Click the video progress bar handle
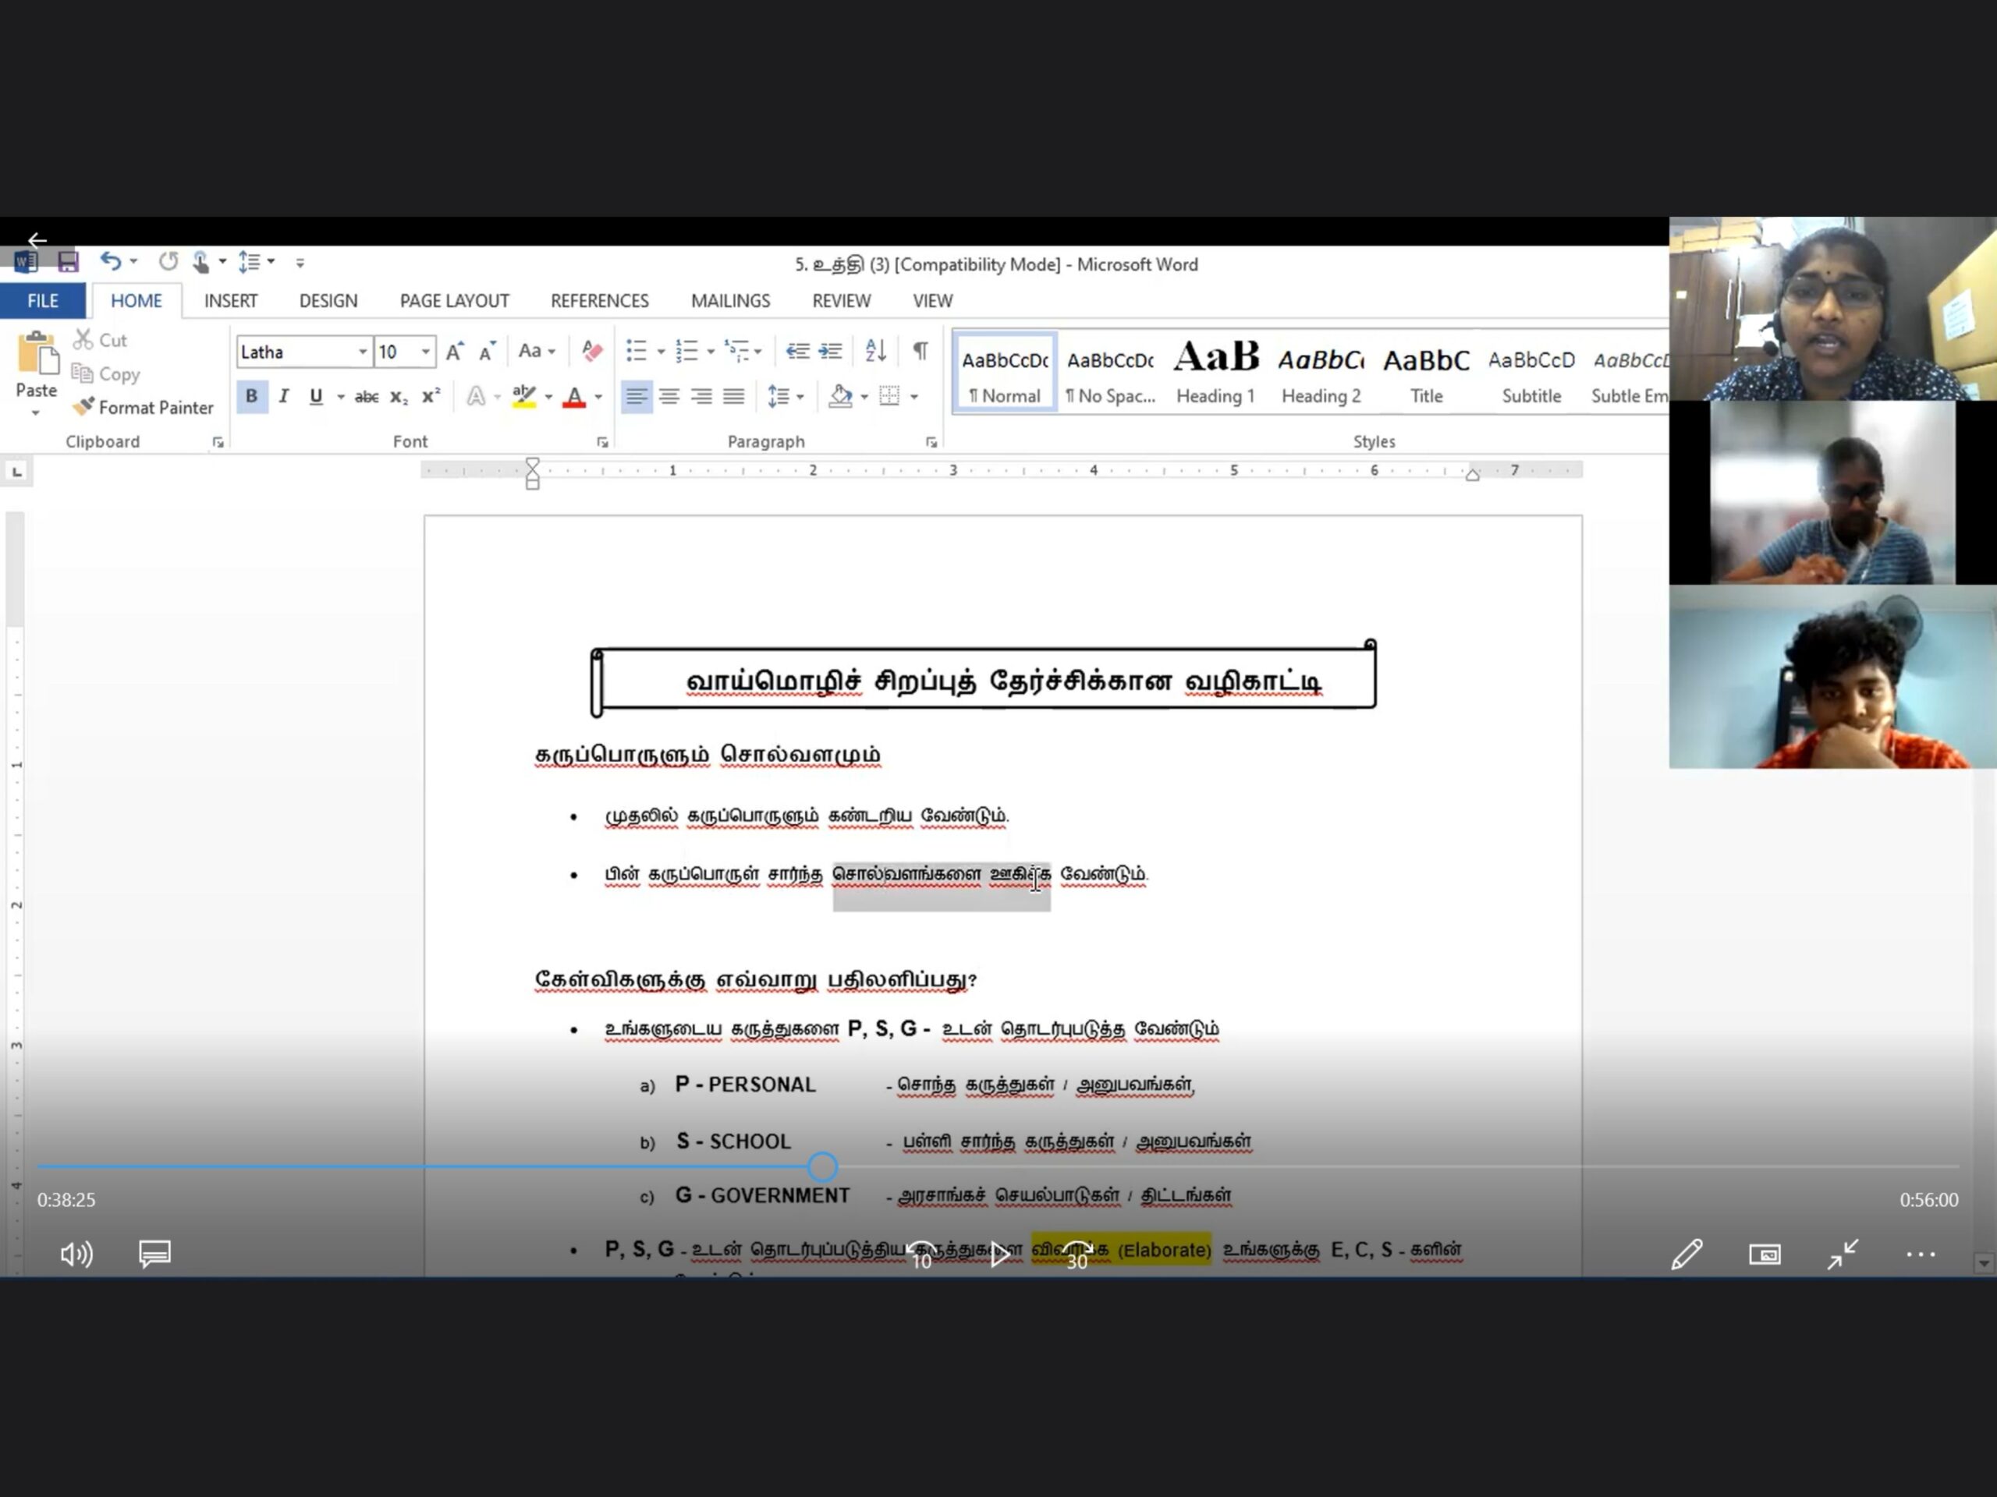This screenshot has height=1497, width=1997. pos(822,1166)
